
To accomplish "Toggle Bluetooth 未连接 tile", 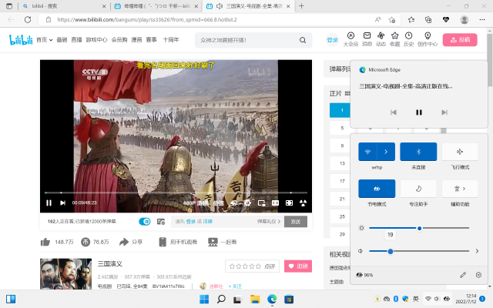I will click(418, 152).
